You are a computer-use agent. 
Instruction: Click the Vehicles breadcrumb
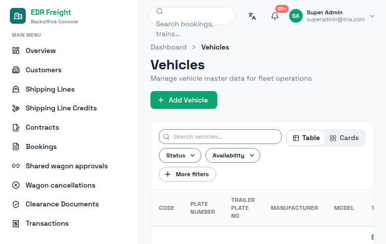pyautogui.click(x=215, y=48)
